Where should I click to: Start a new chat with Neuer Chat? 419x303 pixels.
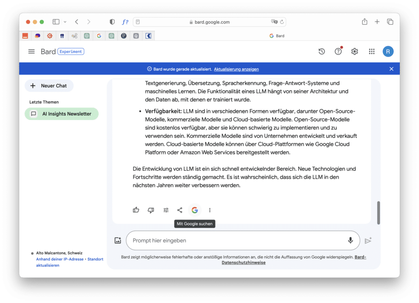pos(49,86)
